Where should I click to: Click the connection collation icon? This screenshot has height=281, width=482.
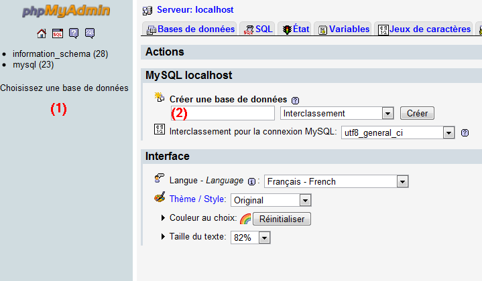point(160,129)
